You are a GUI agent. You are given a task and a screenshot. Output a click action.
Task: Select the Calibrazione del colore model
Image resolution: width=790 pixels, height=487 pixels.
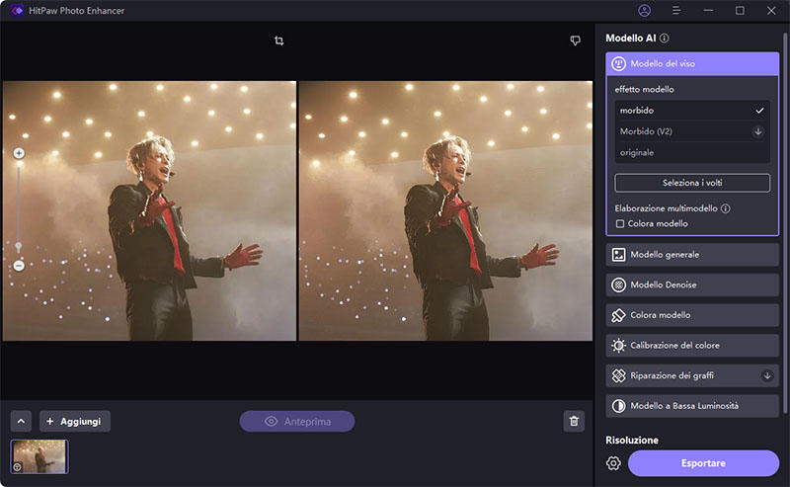[x=692, y=346]
